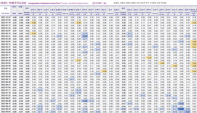Viewport: 197px width, 113px height.
Task: Select date cell 2022-06-27
Action: click(x=6, y=85)
